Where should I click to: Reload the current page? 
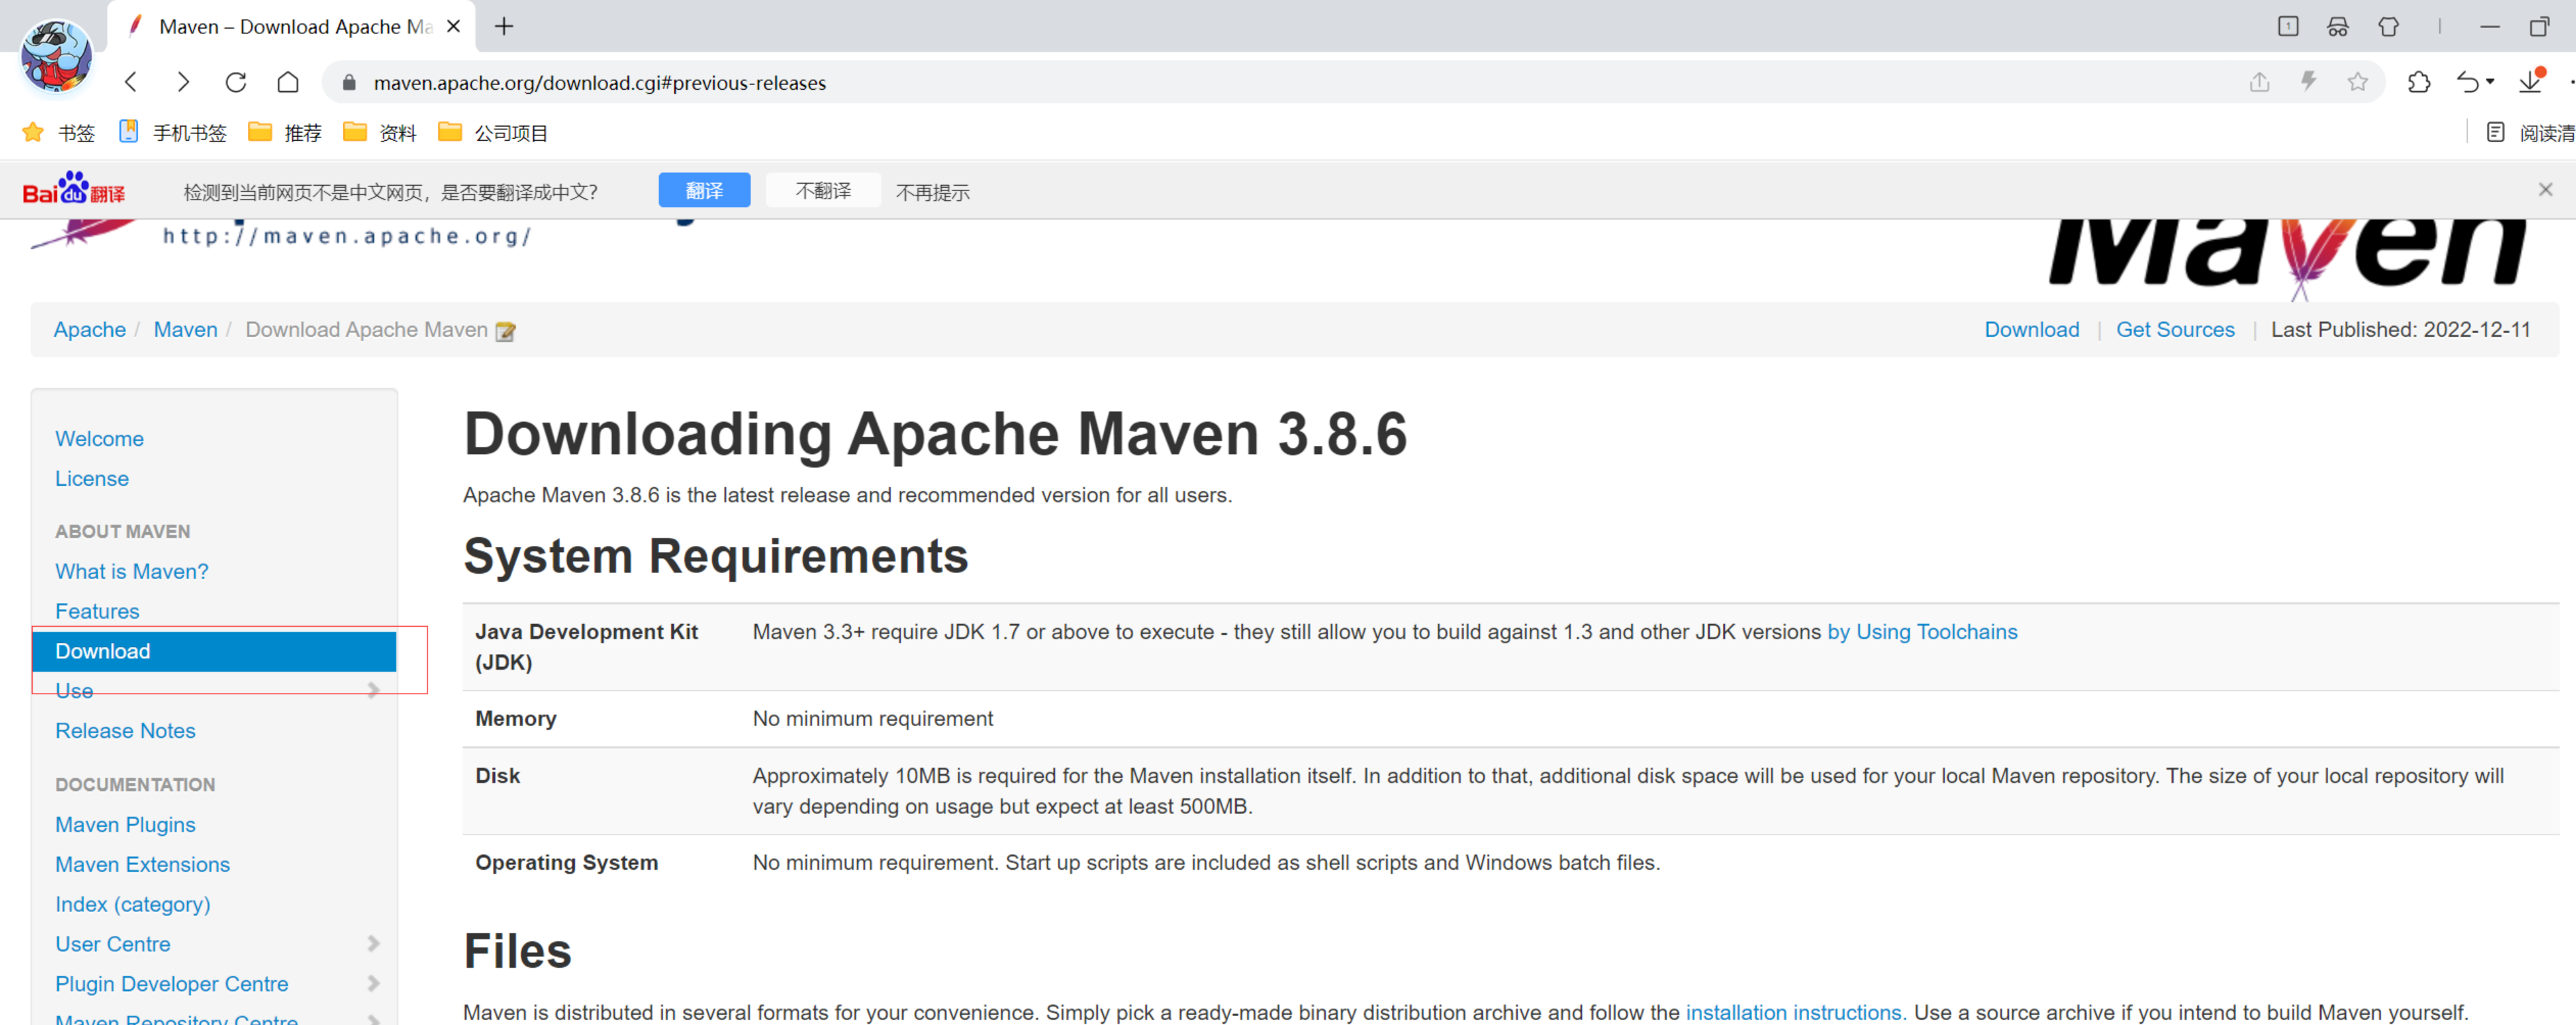236,82
